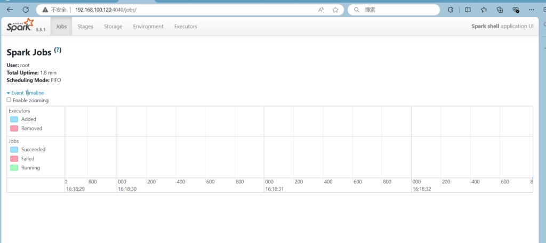Click the Read Aloud icon in address bar
The width and height of the screenshot is (546, 243).
pos(321,10)
